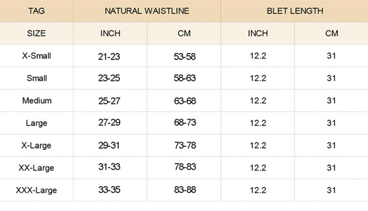Select the NATURAL WAISTLINE header
This screenshot has width=368, height=211.
pyautogui.click(x=147, y=11)
